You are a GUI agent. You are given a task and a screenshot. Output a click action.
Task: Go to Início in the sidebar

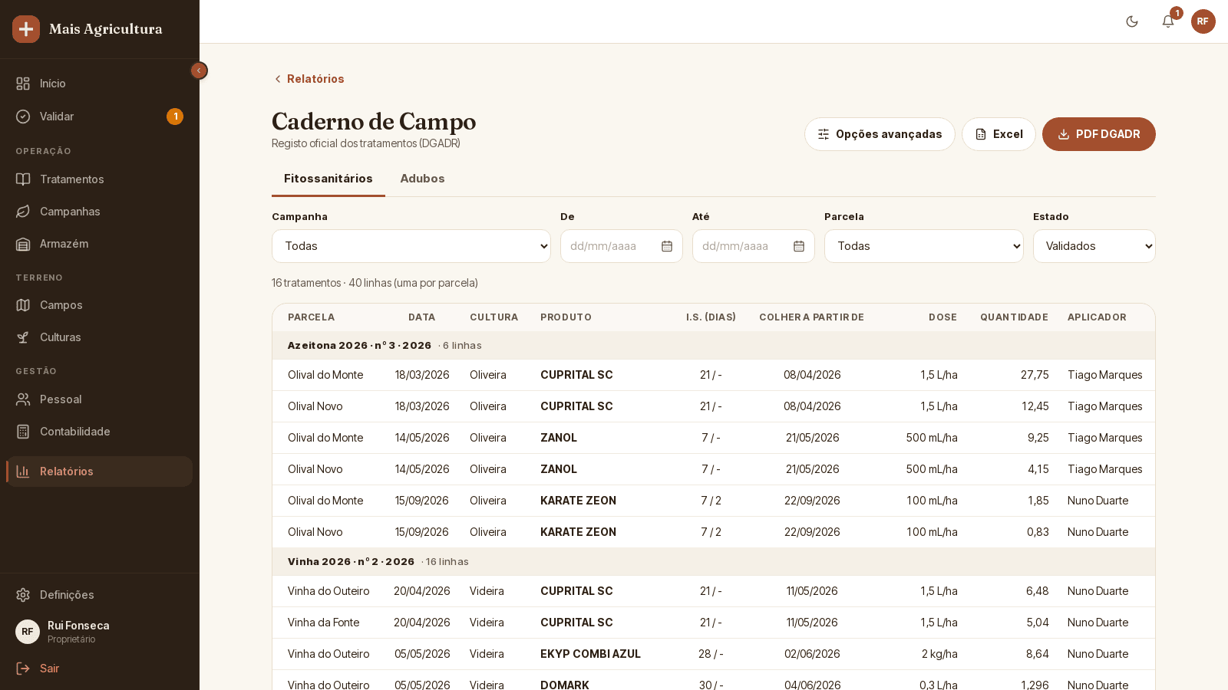point(100,84)
